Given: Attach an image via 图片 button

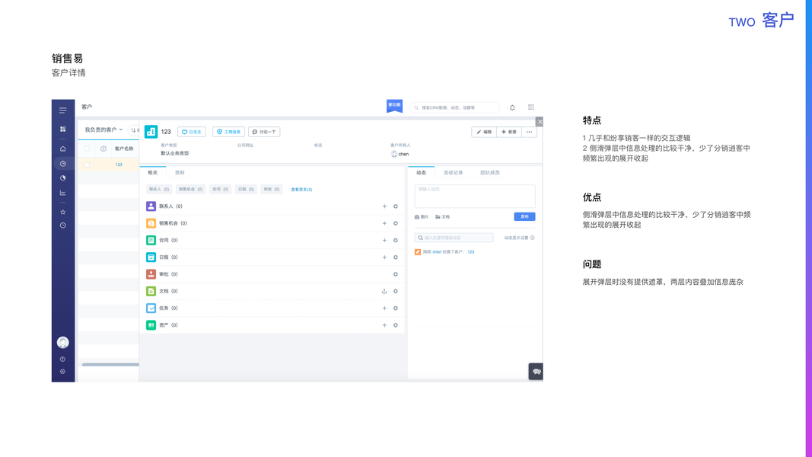Looking at the screenshot, I should [x=422, y=217].
